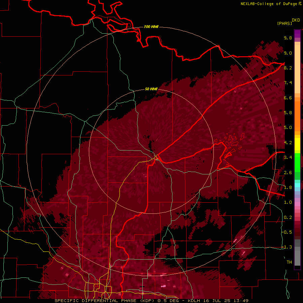Select the 6.6 scale value
Screen dimensions: 303x303
pos(288,98)
